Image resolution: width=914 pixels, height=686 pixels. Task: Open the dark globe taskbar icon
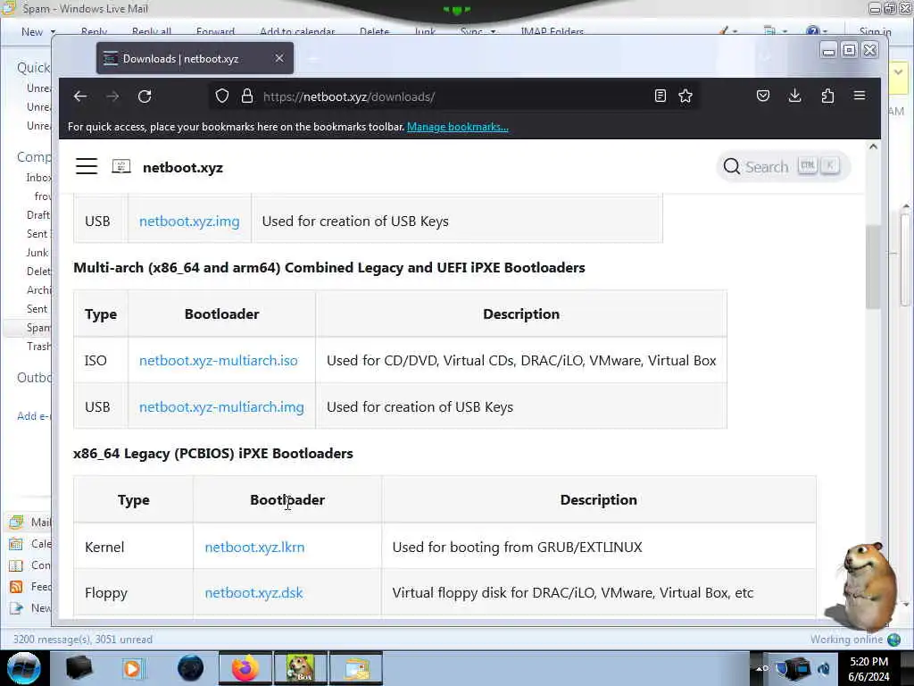[x=190, y=668]
